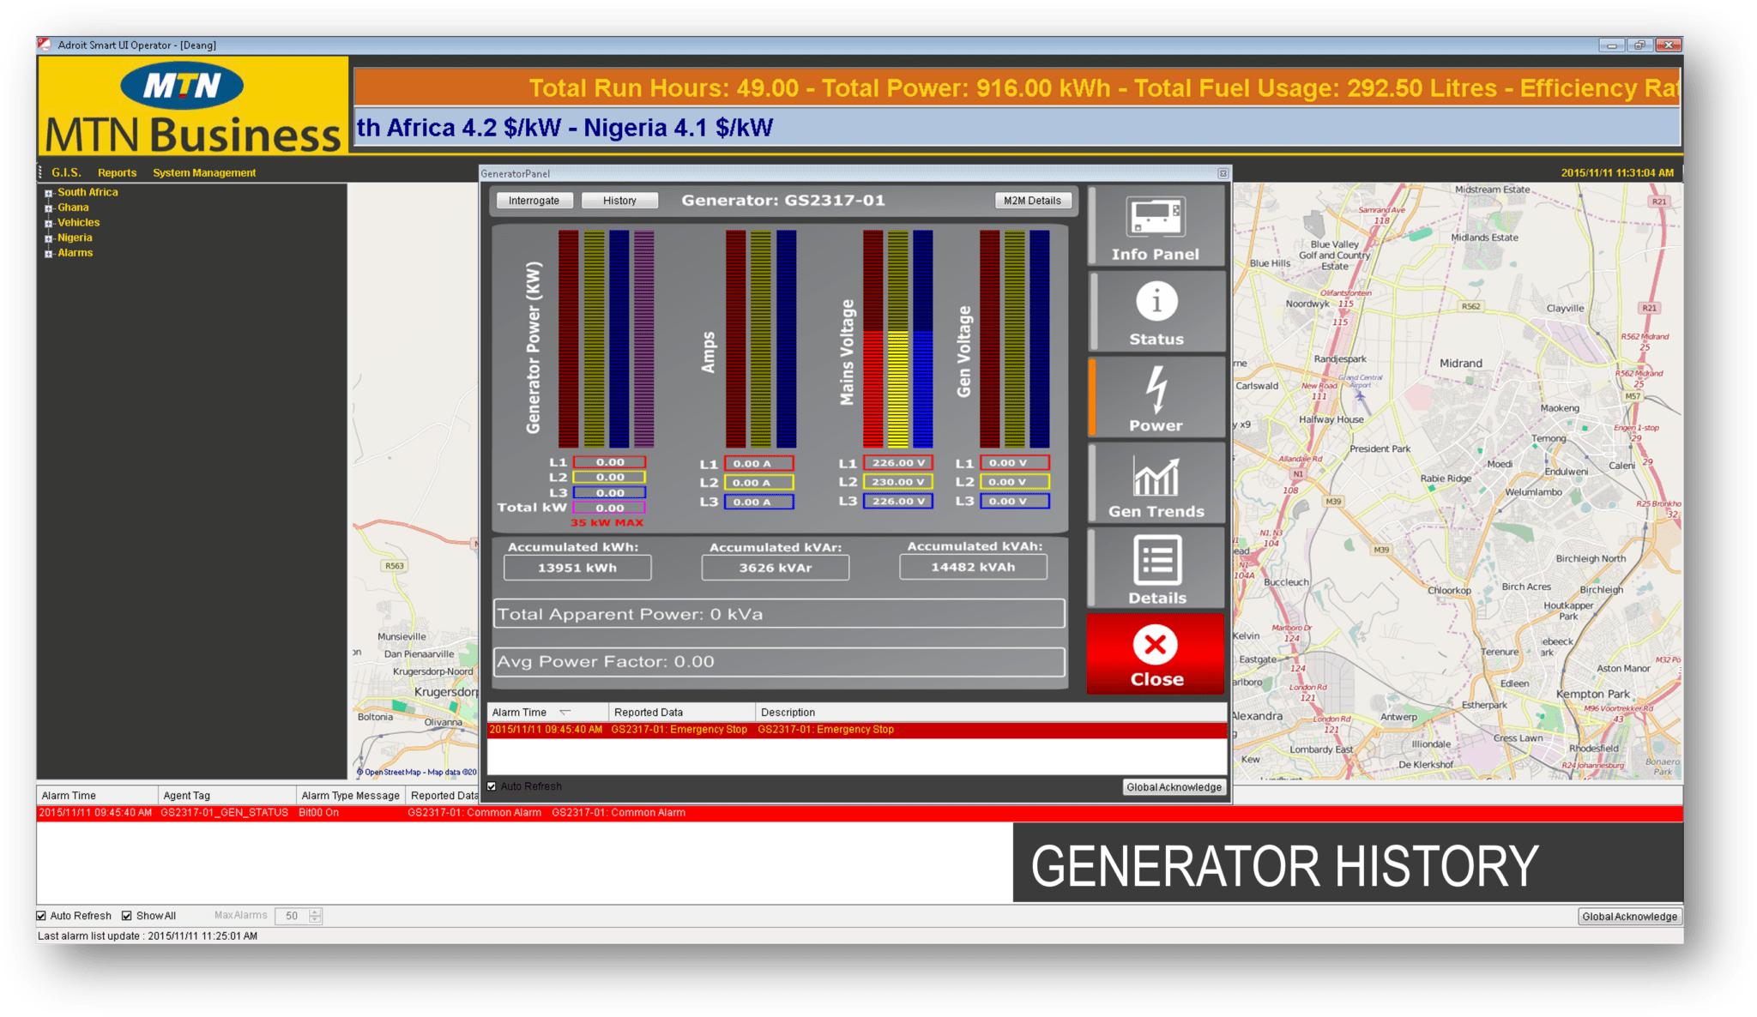Screen dimensions: 1757x1017
Task: Open the Reports menu
Action: (117, 172)
